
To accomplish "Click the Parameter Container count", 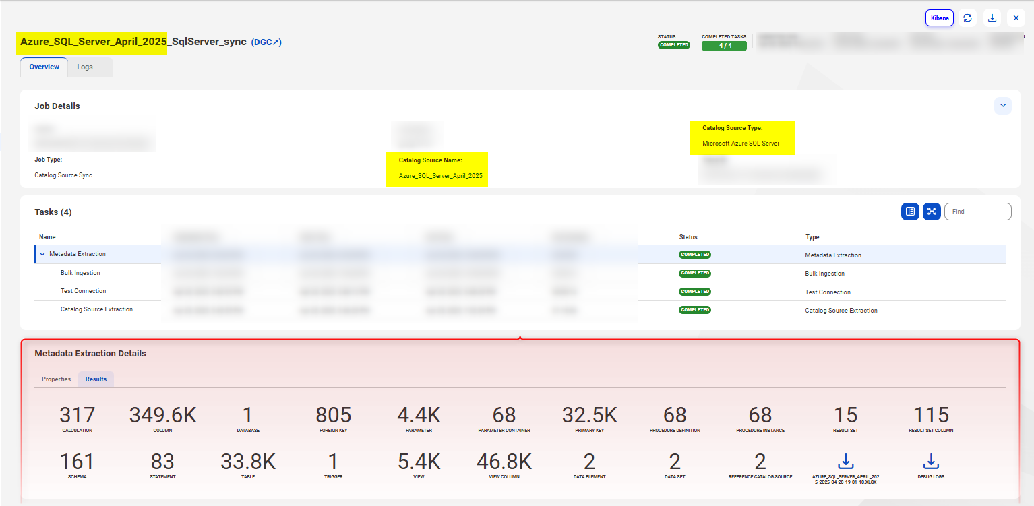I will [504, 415].
